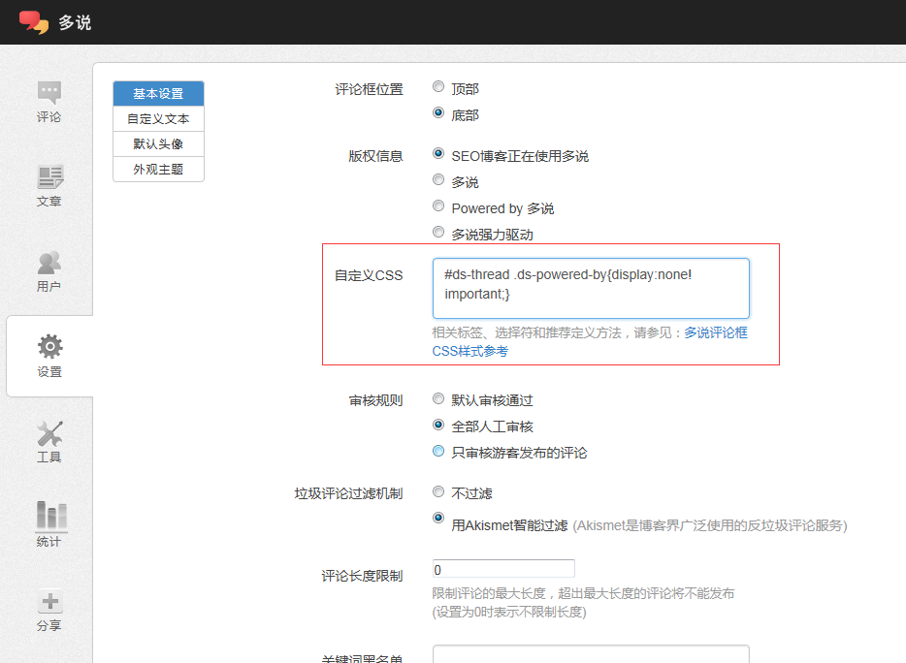Switch to 自定义文本 tab
Viewport: 906px width, 663px height.
pos(158,119)
